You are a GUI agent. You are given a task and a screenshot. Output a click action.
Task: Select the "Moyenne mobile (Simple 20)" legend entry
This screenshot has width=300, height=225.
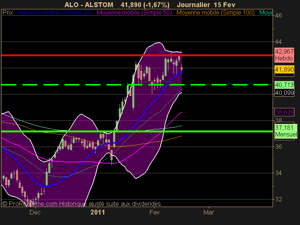point(55,13)
